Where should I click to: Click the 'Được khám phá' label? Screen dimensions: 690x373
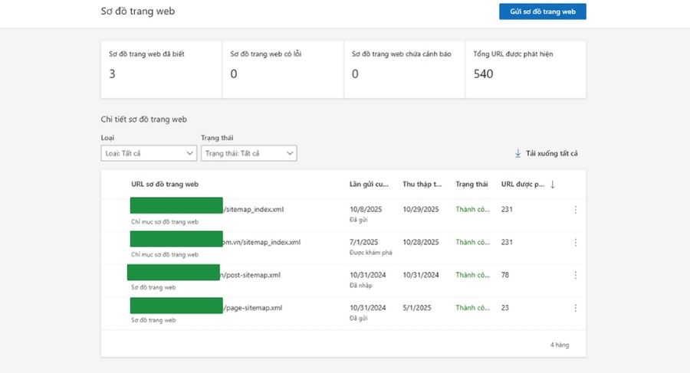point(370,253)
